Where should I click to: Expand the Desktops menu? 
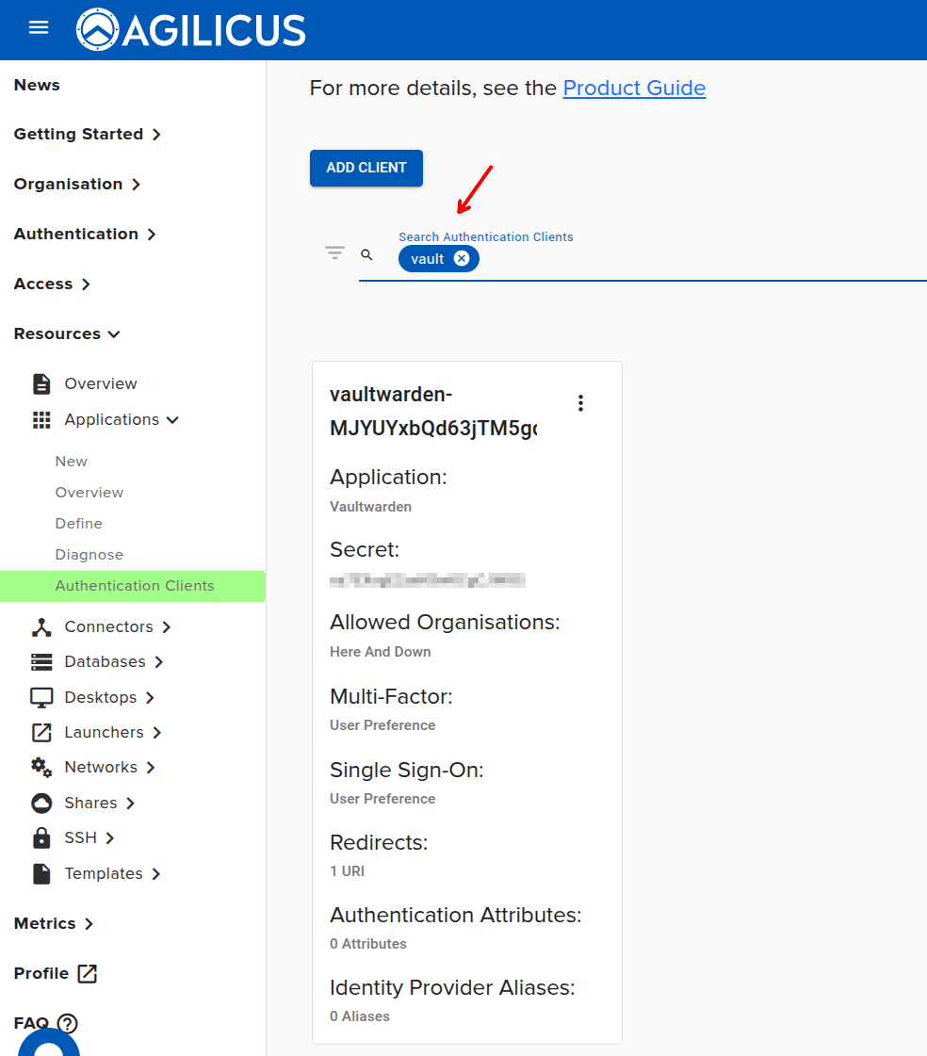pos(109,697)
